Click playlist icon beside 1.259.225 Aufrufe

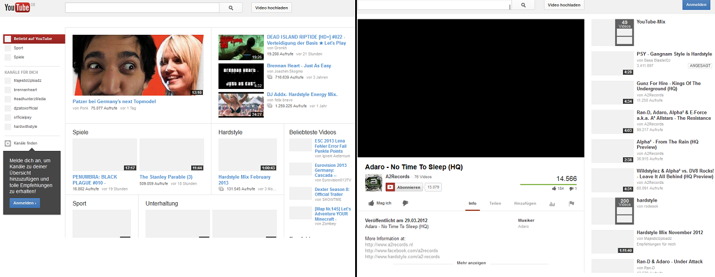point(270,106)
